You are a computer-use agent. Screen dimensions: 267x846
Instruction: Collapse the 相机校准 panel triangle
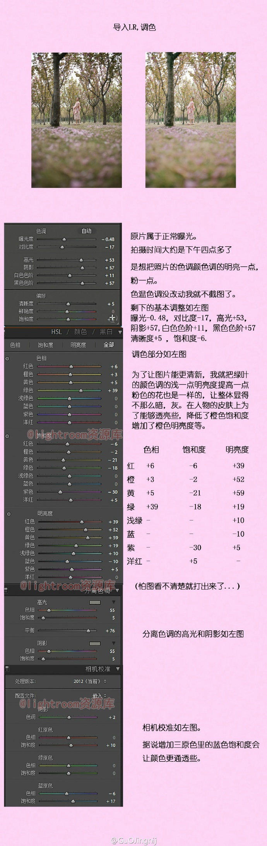point(118,669)
